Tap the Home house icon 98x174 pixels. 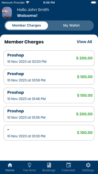(10, 165)
